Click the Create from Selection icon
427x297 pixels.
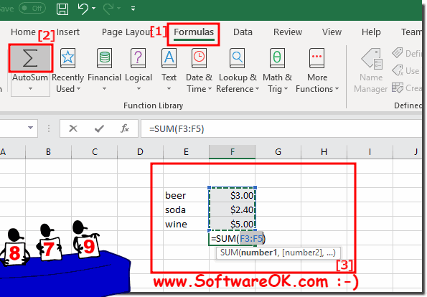pos(398,88)
